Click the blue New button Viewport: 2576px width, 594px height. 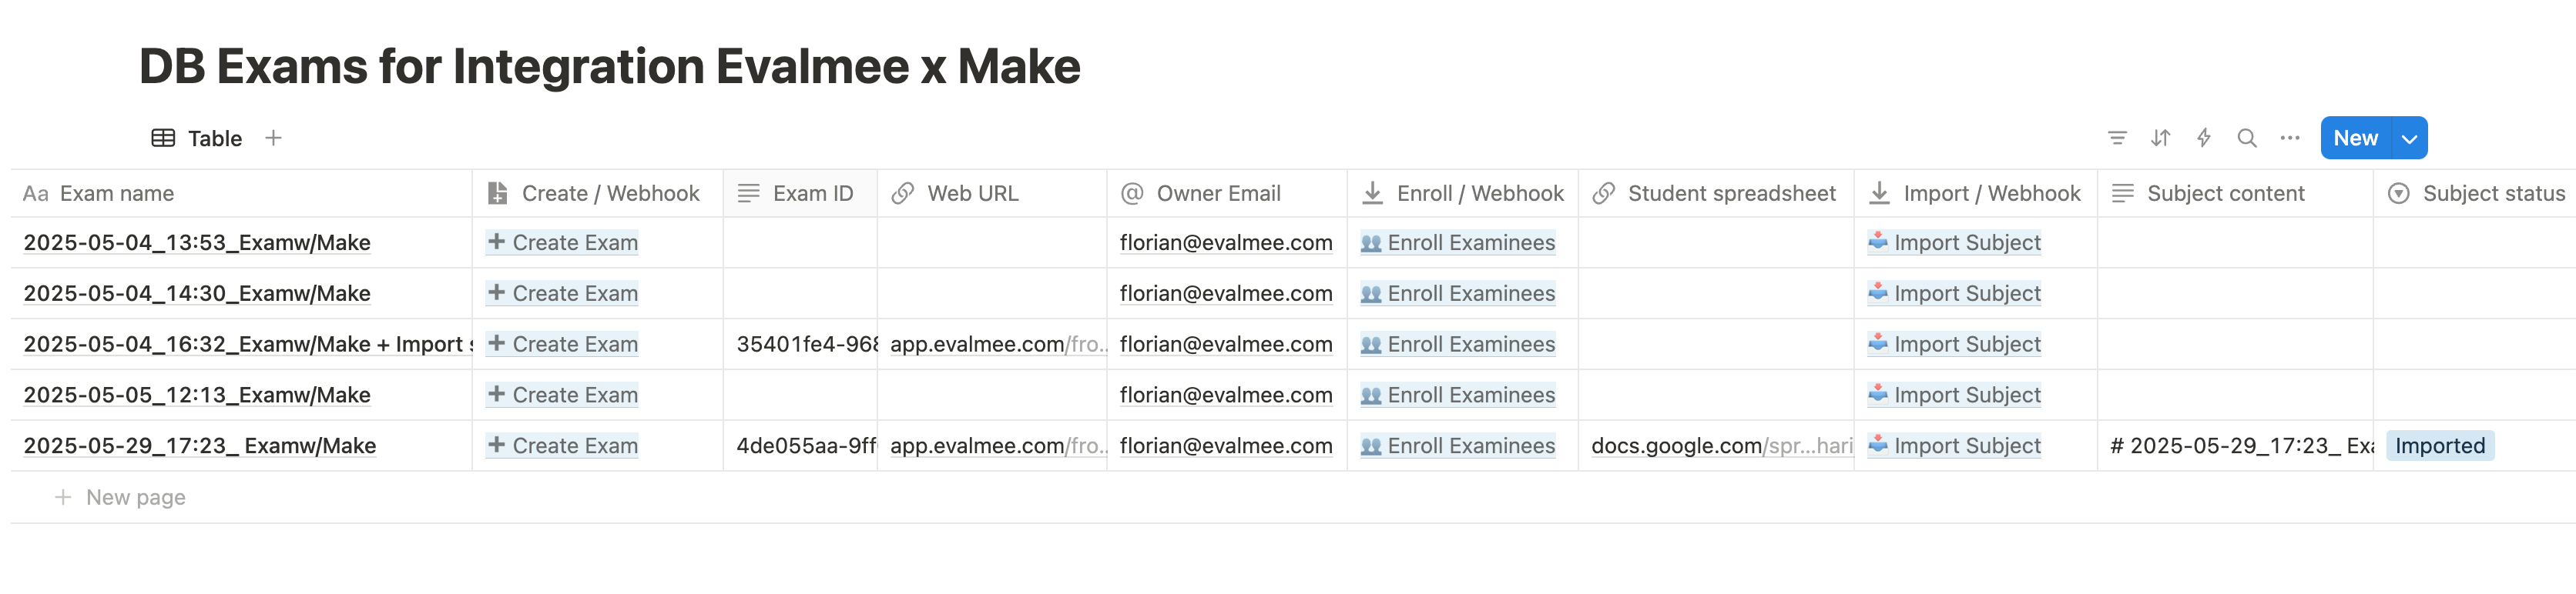2355,138
